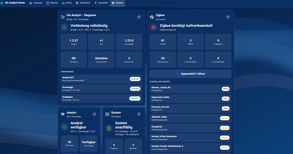Screen dimensions: 293x154
Task: Click the stethoscope icon beside Verbindung vollständig
Action: tap(65, 27)
